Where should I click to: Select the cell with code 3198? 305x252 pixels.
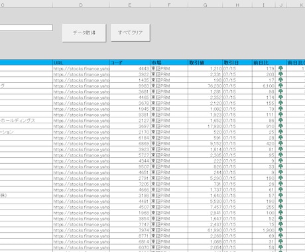pyautogui.click(x=130, y=196)
